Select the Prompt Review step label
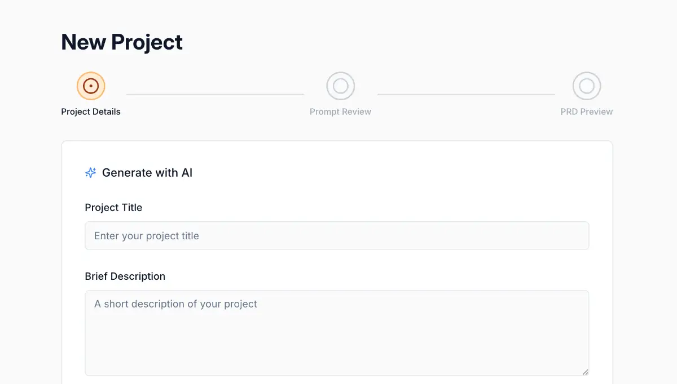Viewport: 677px width, 384px height. point(340,111)
